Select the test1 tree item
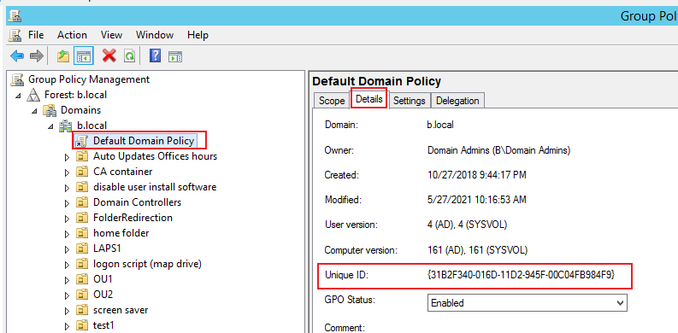The image size is (678, 333). (103, 325)
